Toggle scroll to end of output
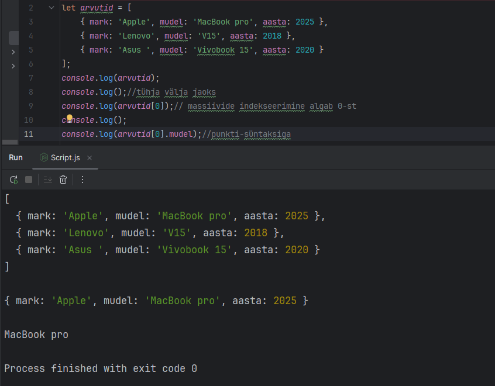The image size is (495, 386). click(48, 180)
